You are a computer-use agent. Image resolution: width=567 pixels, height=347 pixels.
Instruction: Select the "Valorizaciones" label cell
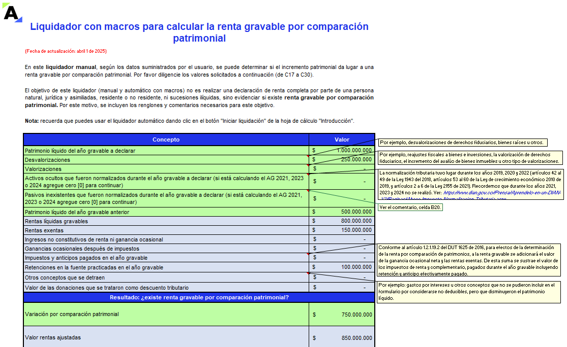166,169
